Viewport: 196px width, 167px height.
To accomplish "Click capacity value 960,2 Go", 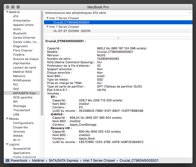I will pyautogui.click(x=104, y=48).
